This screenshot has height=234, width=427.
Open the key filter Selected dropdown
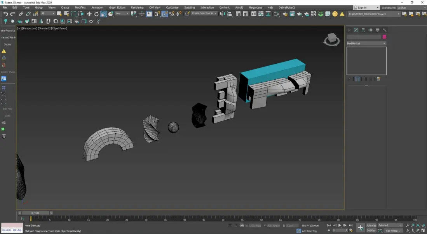(390, 225)
